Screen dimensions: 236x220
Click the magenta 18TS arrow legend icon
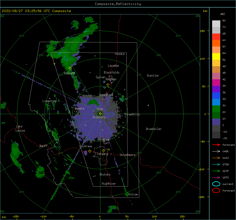(216, 178)
